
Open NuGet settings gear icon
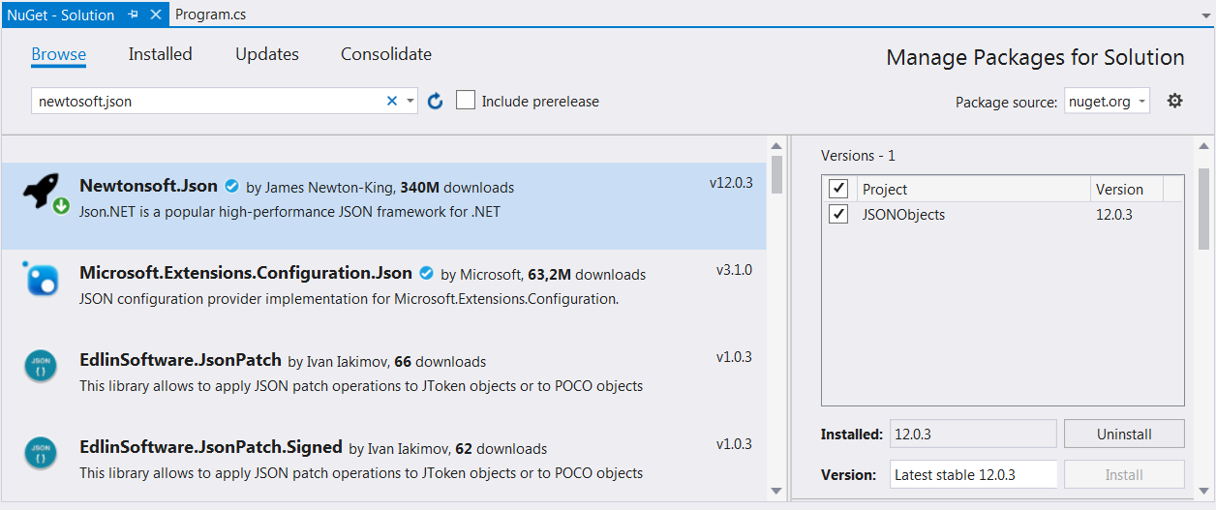tap(1174, 101)
